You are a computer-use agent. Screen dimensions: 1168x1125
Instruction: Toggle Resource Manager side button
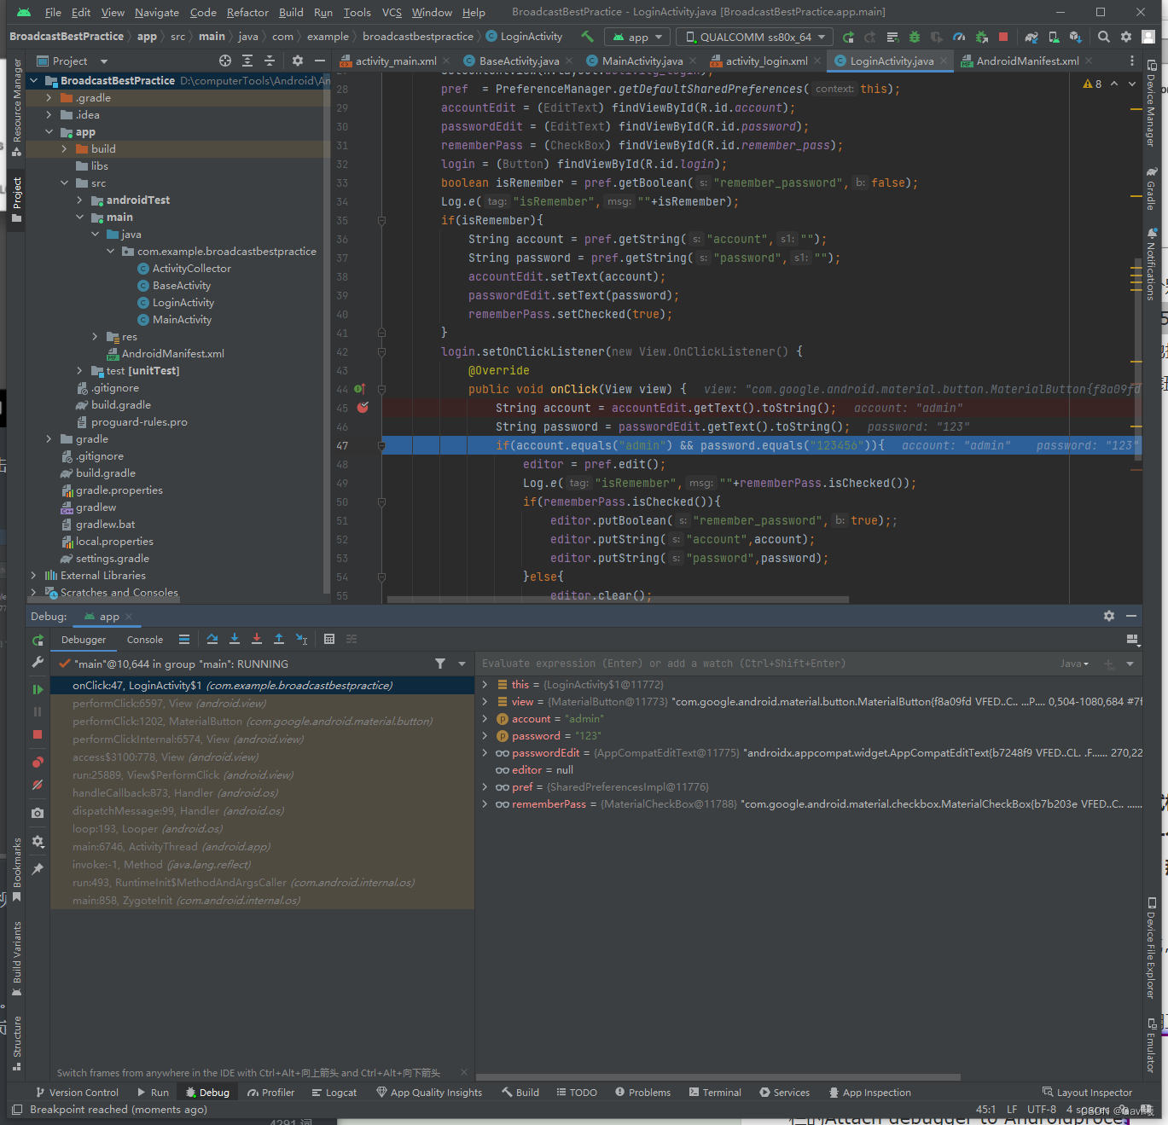click(x=16, y=107)
